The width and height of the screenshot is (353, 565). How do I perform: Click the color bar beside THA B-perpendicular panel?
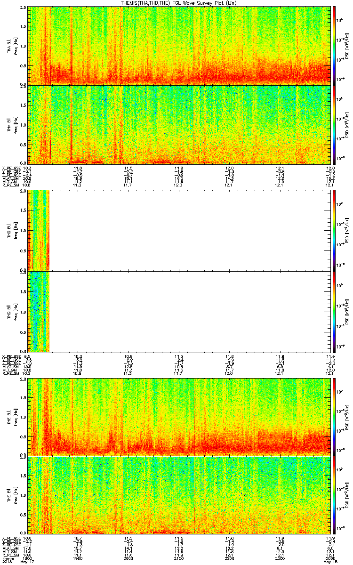point(334,45)
